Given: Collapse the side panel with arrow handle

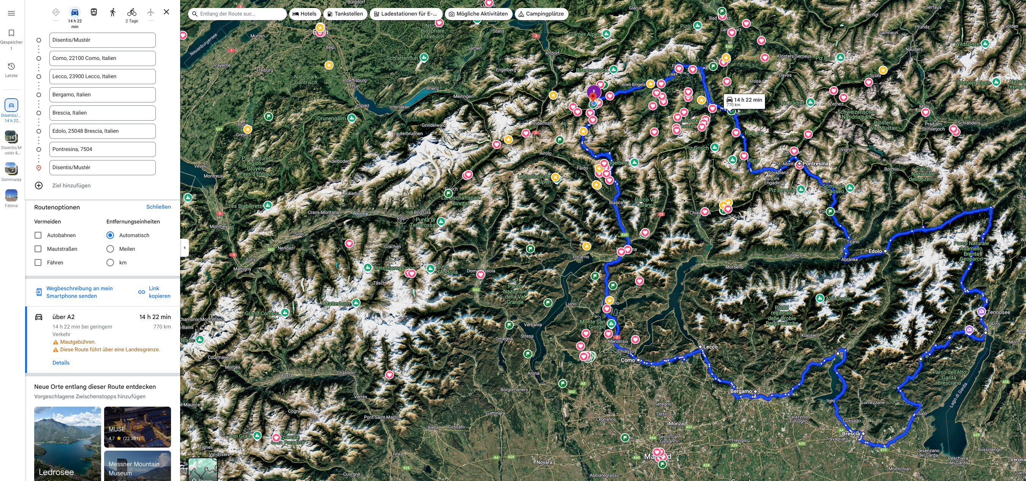Looking at the screenshot, I should (184, 248).
